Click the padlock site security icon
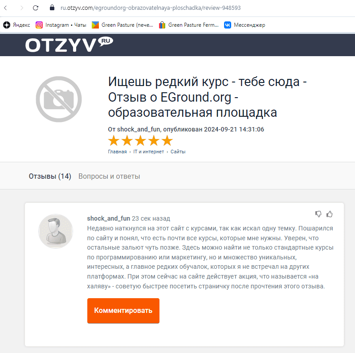355x353 pixels. 52,8
